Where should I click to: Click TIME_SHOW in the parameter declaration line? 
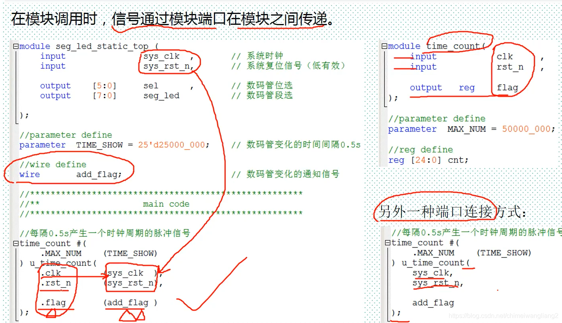[99, 145]
